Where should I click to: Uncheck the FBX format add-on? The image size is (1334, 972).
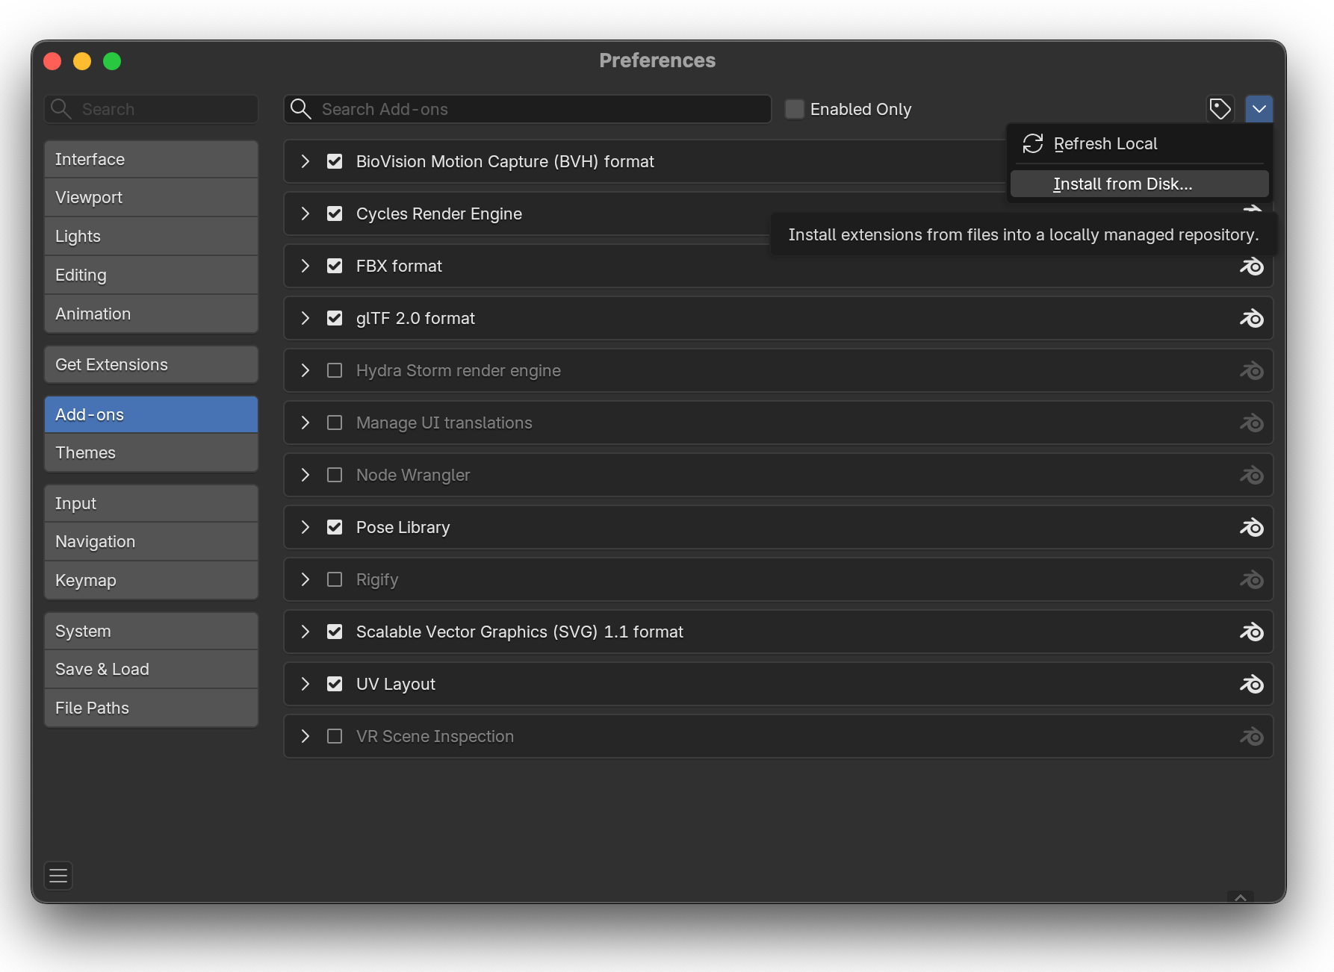[x=335, y=266]
